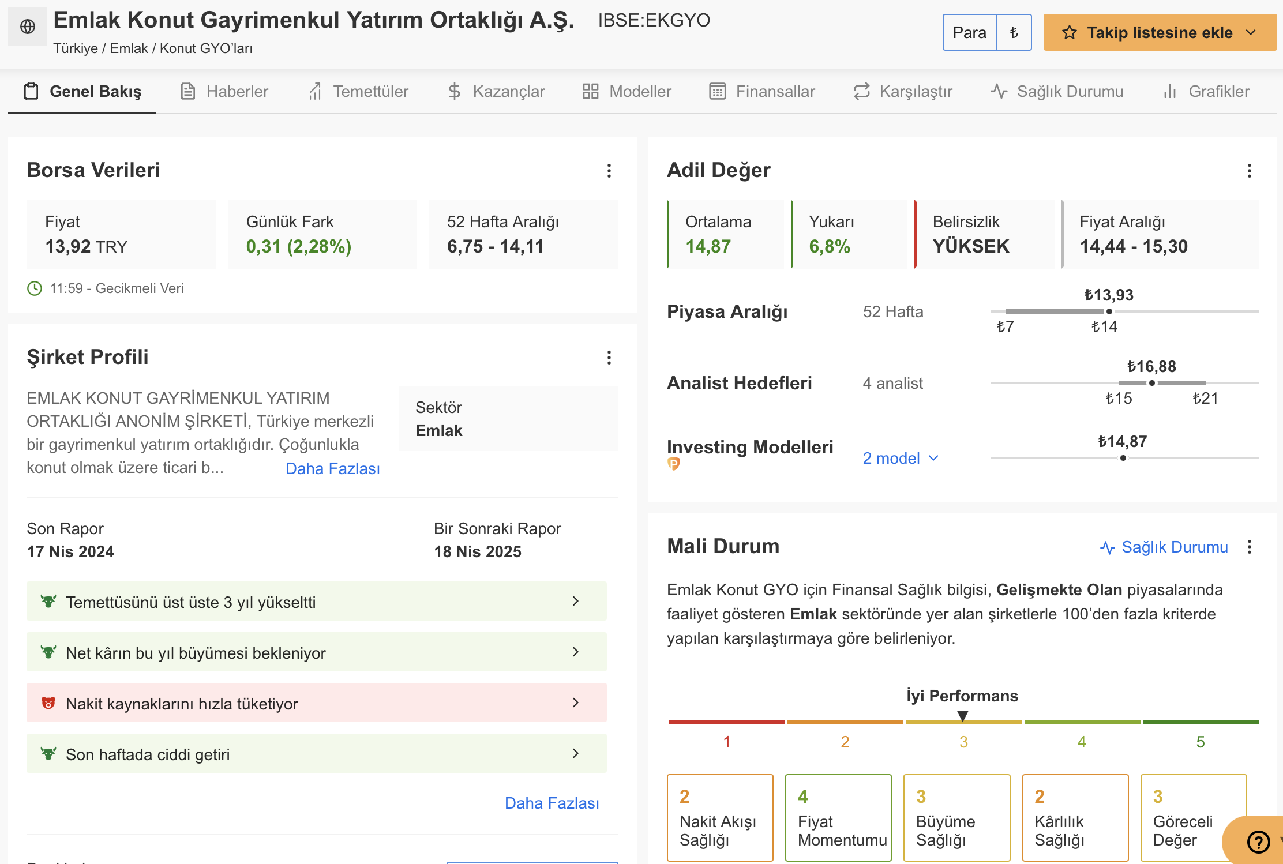Click the pulse icon beside Sağlık Durumu link
This screenshot has height=864, width=1283.
click(1107, 547)
